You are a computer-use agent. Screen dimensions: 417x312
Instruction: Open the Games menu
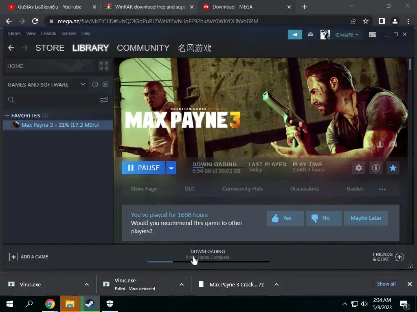pos(68,33)
